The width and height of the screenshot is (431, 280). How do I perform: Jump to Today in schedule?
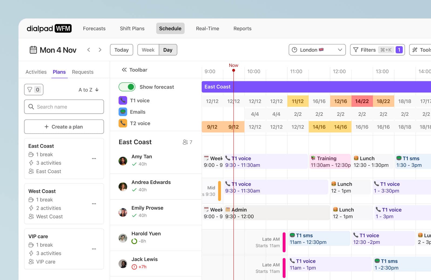point(122,50)
